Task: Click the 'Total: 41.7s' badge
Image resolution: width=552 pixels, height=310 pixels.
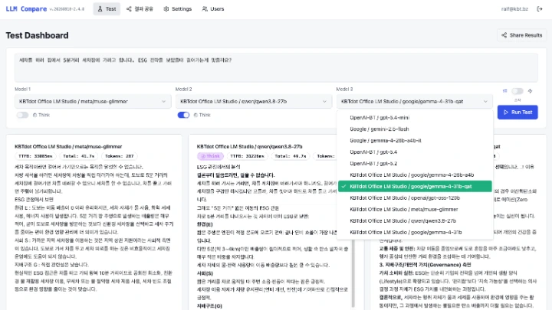Action: pos(78,156)
